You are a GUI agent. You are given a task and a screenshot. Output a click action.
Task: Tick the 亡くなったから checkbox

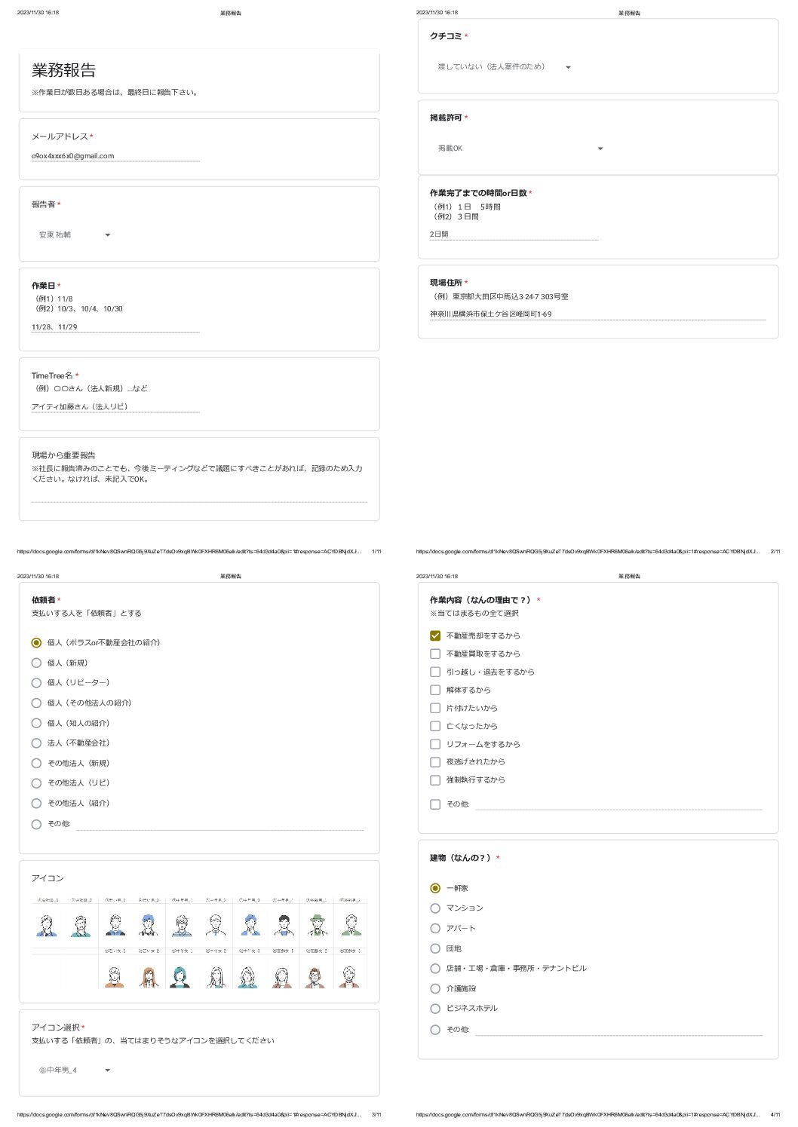435,726
